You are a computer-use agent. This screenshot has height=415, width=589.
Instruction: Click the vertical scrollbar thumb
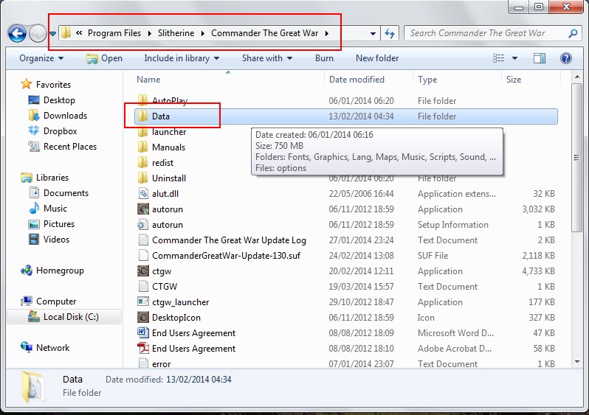click(576, 158)
